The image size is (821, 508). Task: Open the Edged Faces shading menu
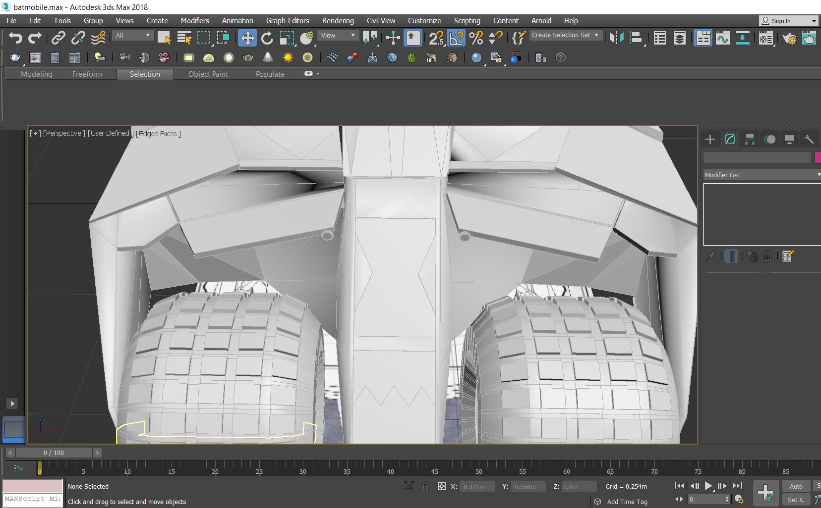tap(158, 133)
